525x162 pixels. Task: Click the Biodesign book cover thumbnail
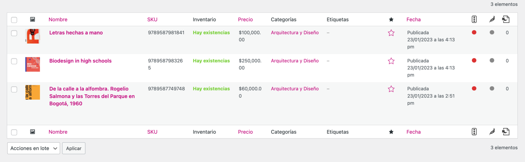pyautogui.click(x=32, y=64)
